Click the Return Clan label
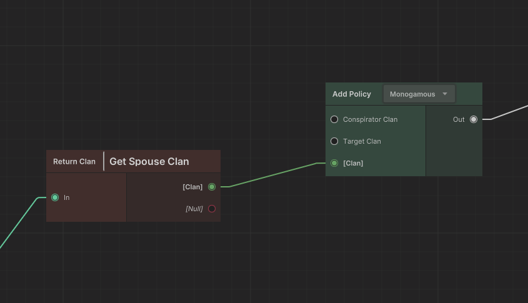The height and width of the screenshot is (303, 528). pos(74,162)
